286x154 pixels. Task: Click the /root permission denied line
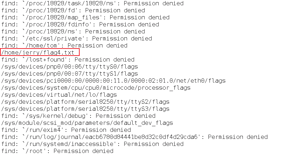tap(57, 151)
